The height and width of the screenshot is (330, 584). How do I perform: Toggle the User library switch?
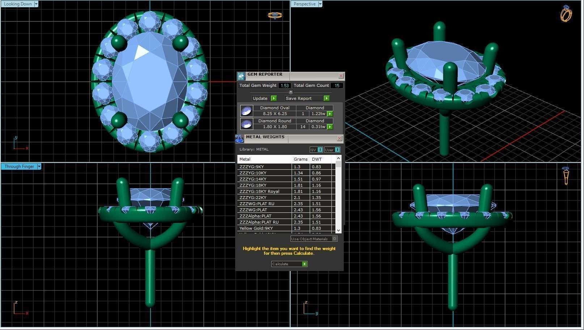point(332,150)
